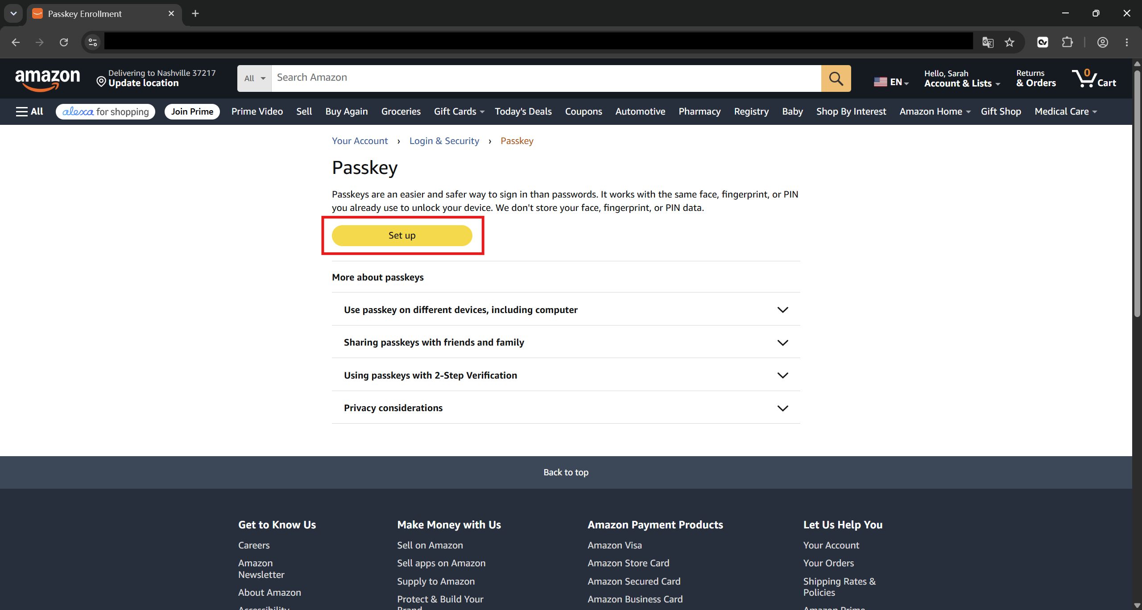Open Sell on Amazon footer link
Screen dimensions: 1142x610
pos(430,545)
